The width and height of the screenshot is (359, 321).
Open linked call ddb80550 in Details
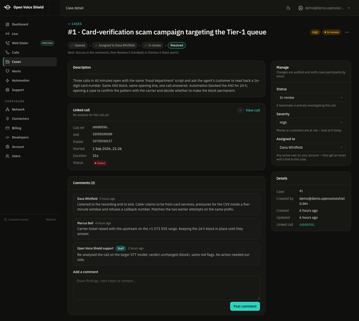[307, 224]
